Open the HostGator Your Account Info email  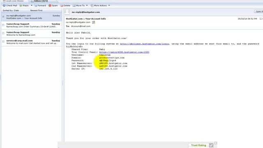(32, 17)
